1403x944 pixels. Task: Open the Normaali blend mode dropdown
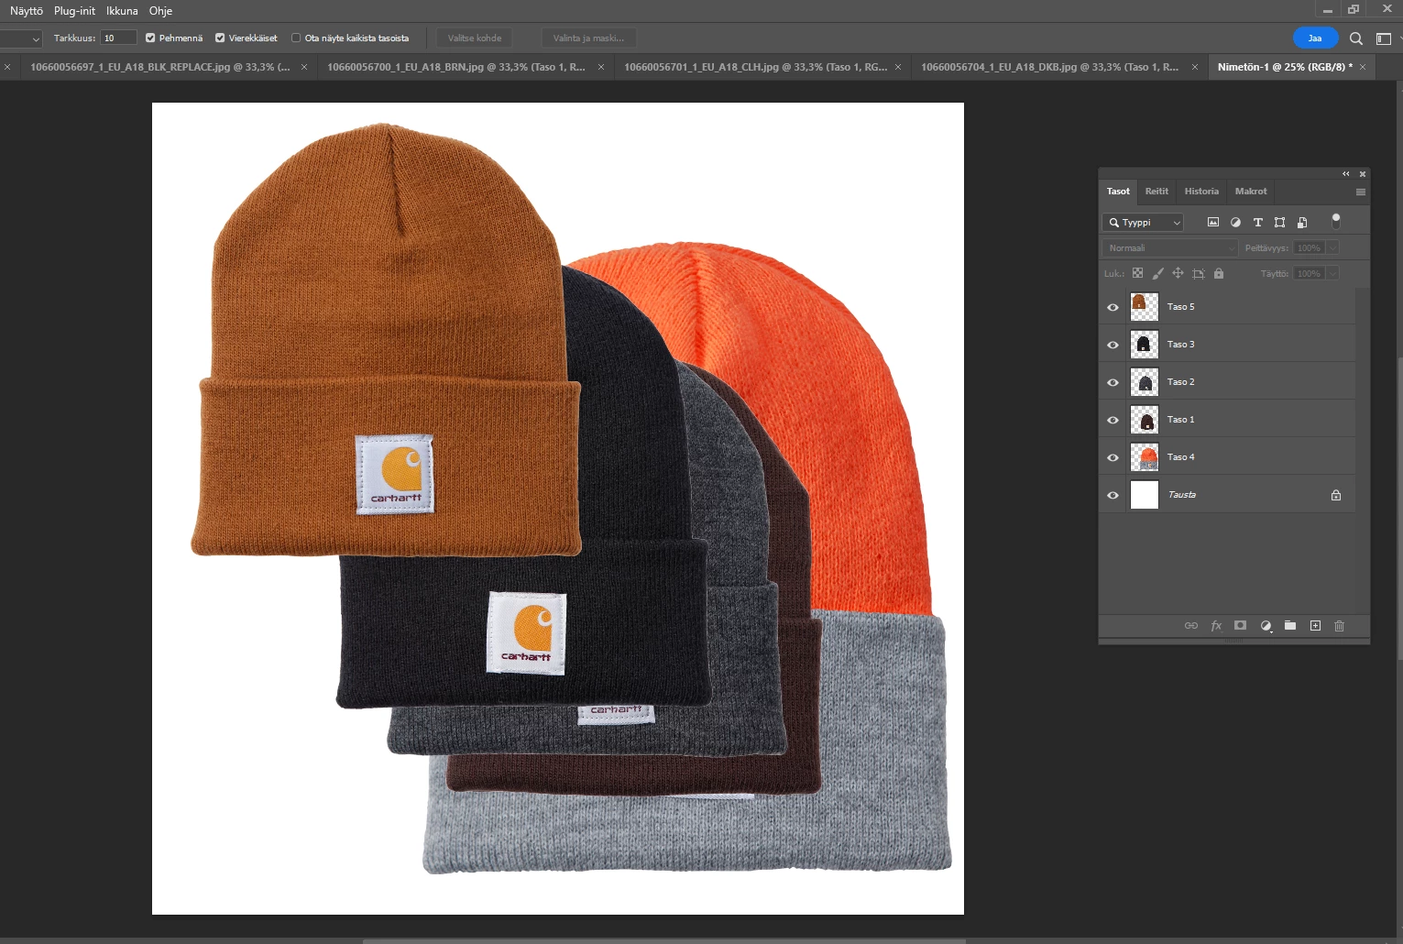point(1170,247)
